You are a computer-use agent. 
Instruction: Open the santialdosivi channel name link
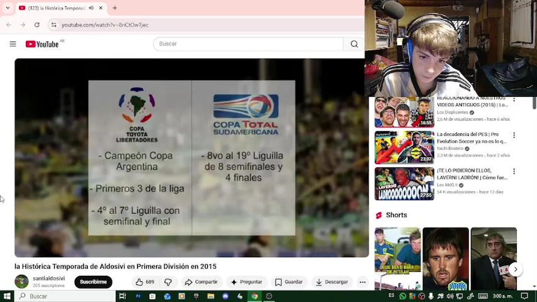[49, 278]
